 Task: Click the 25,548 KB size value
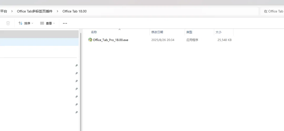pyautogui.click(x=224, y=40)
